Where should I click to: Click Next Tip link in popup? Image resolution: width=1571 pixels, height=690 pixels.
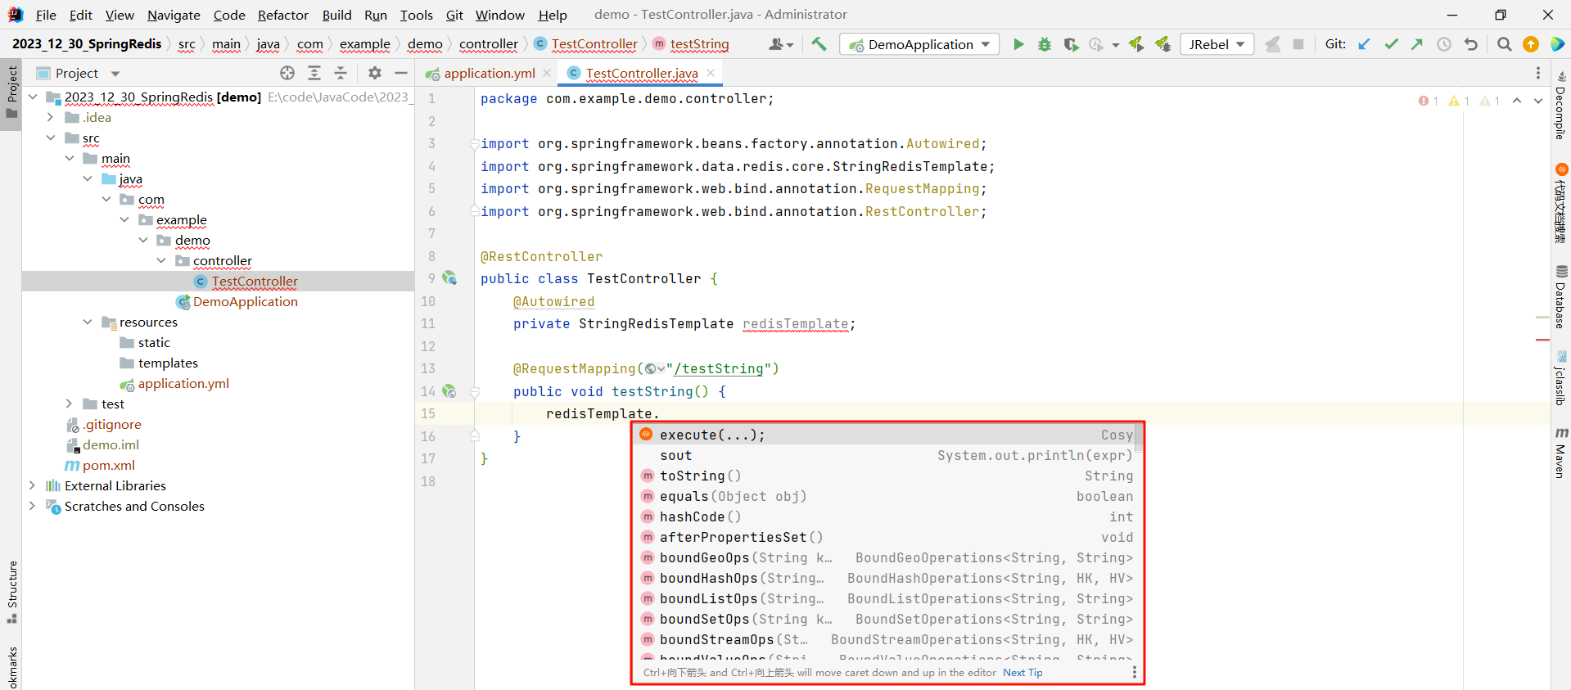[1023, 672]
